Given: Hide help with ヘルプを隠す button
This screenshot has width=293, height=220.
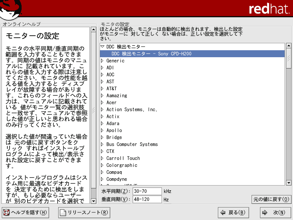Looking at the screenshot, I should [25, 212].
